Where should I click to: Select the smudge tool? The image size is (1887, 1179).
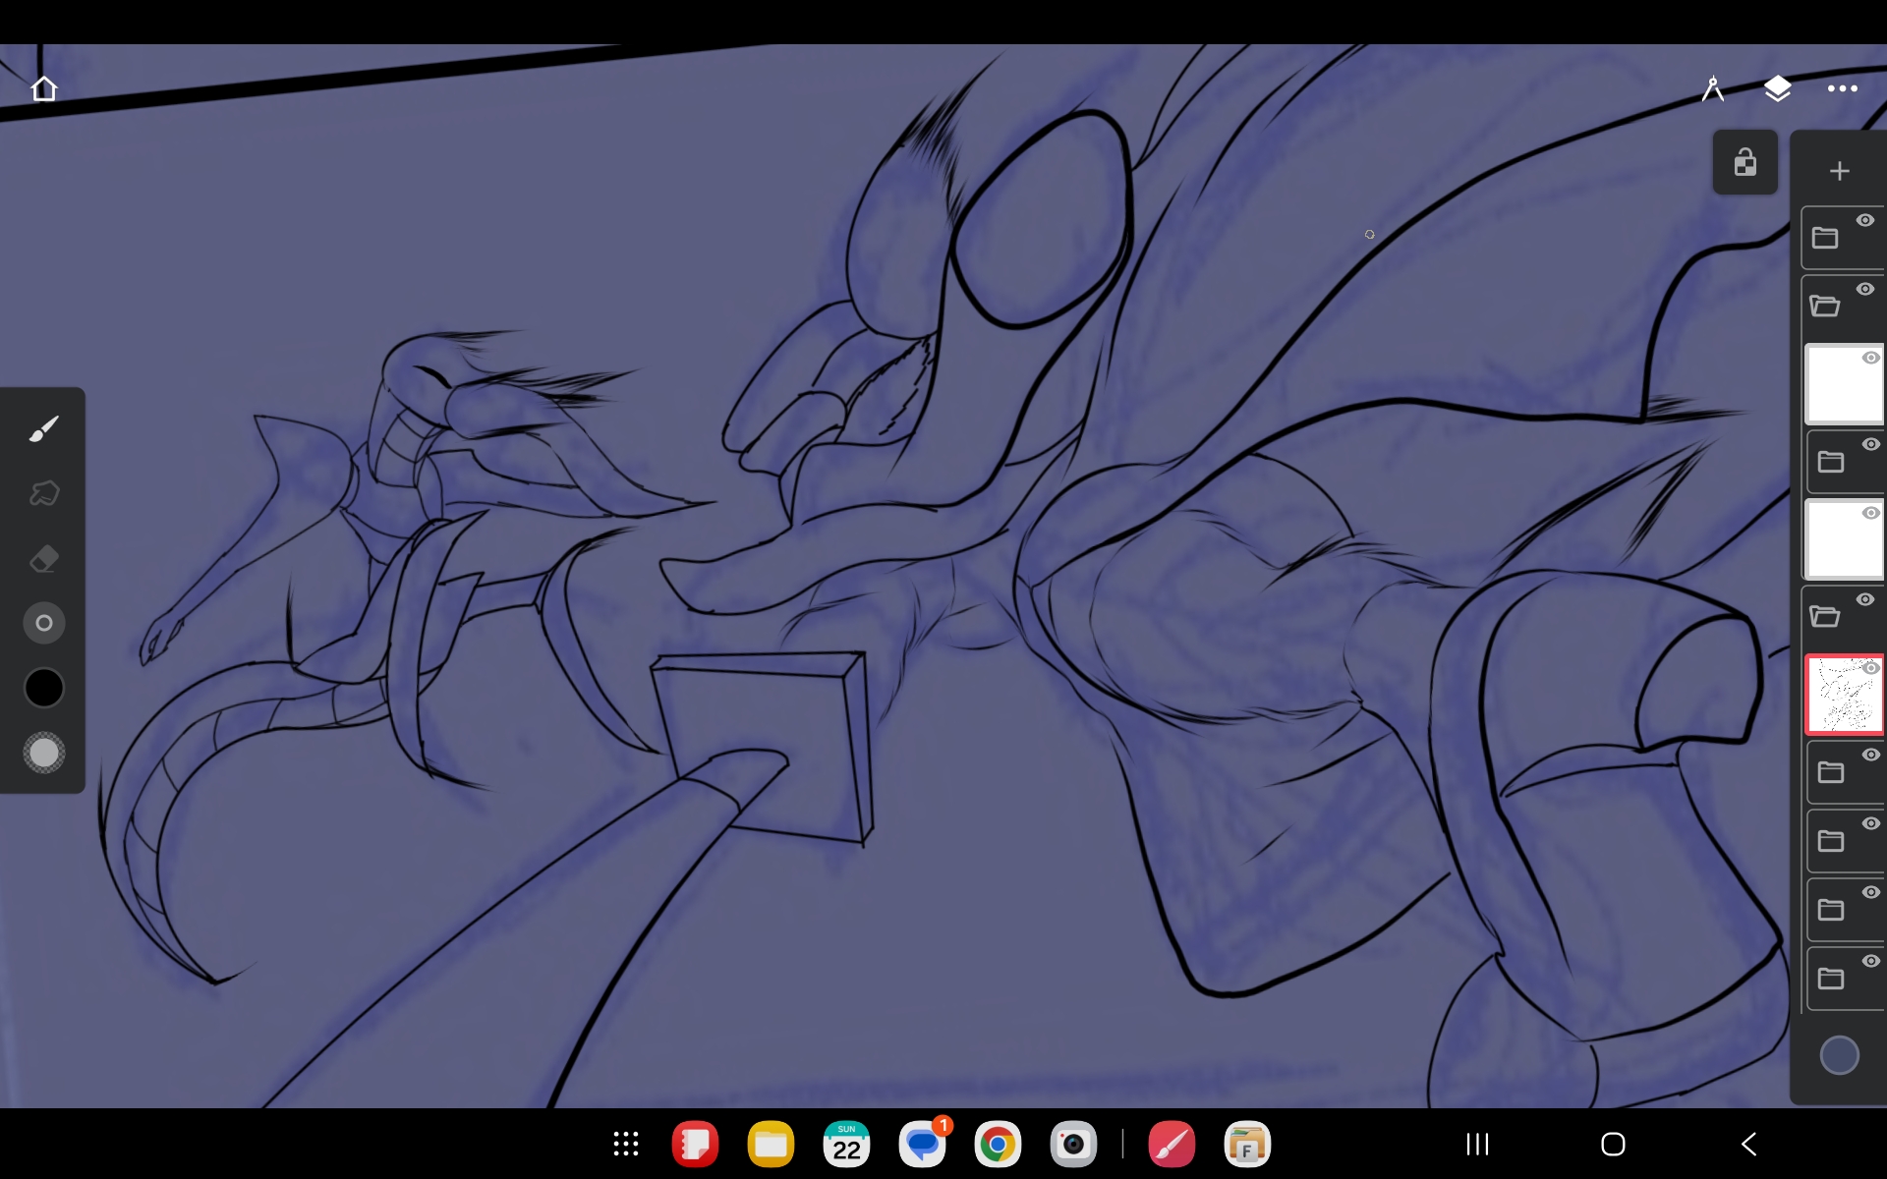point(43,493)
